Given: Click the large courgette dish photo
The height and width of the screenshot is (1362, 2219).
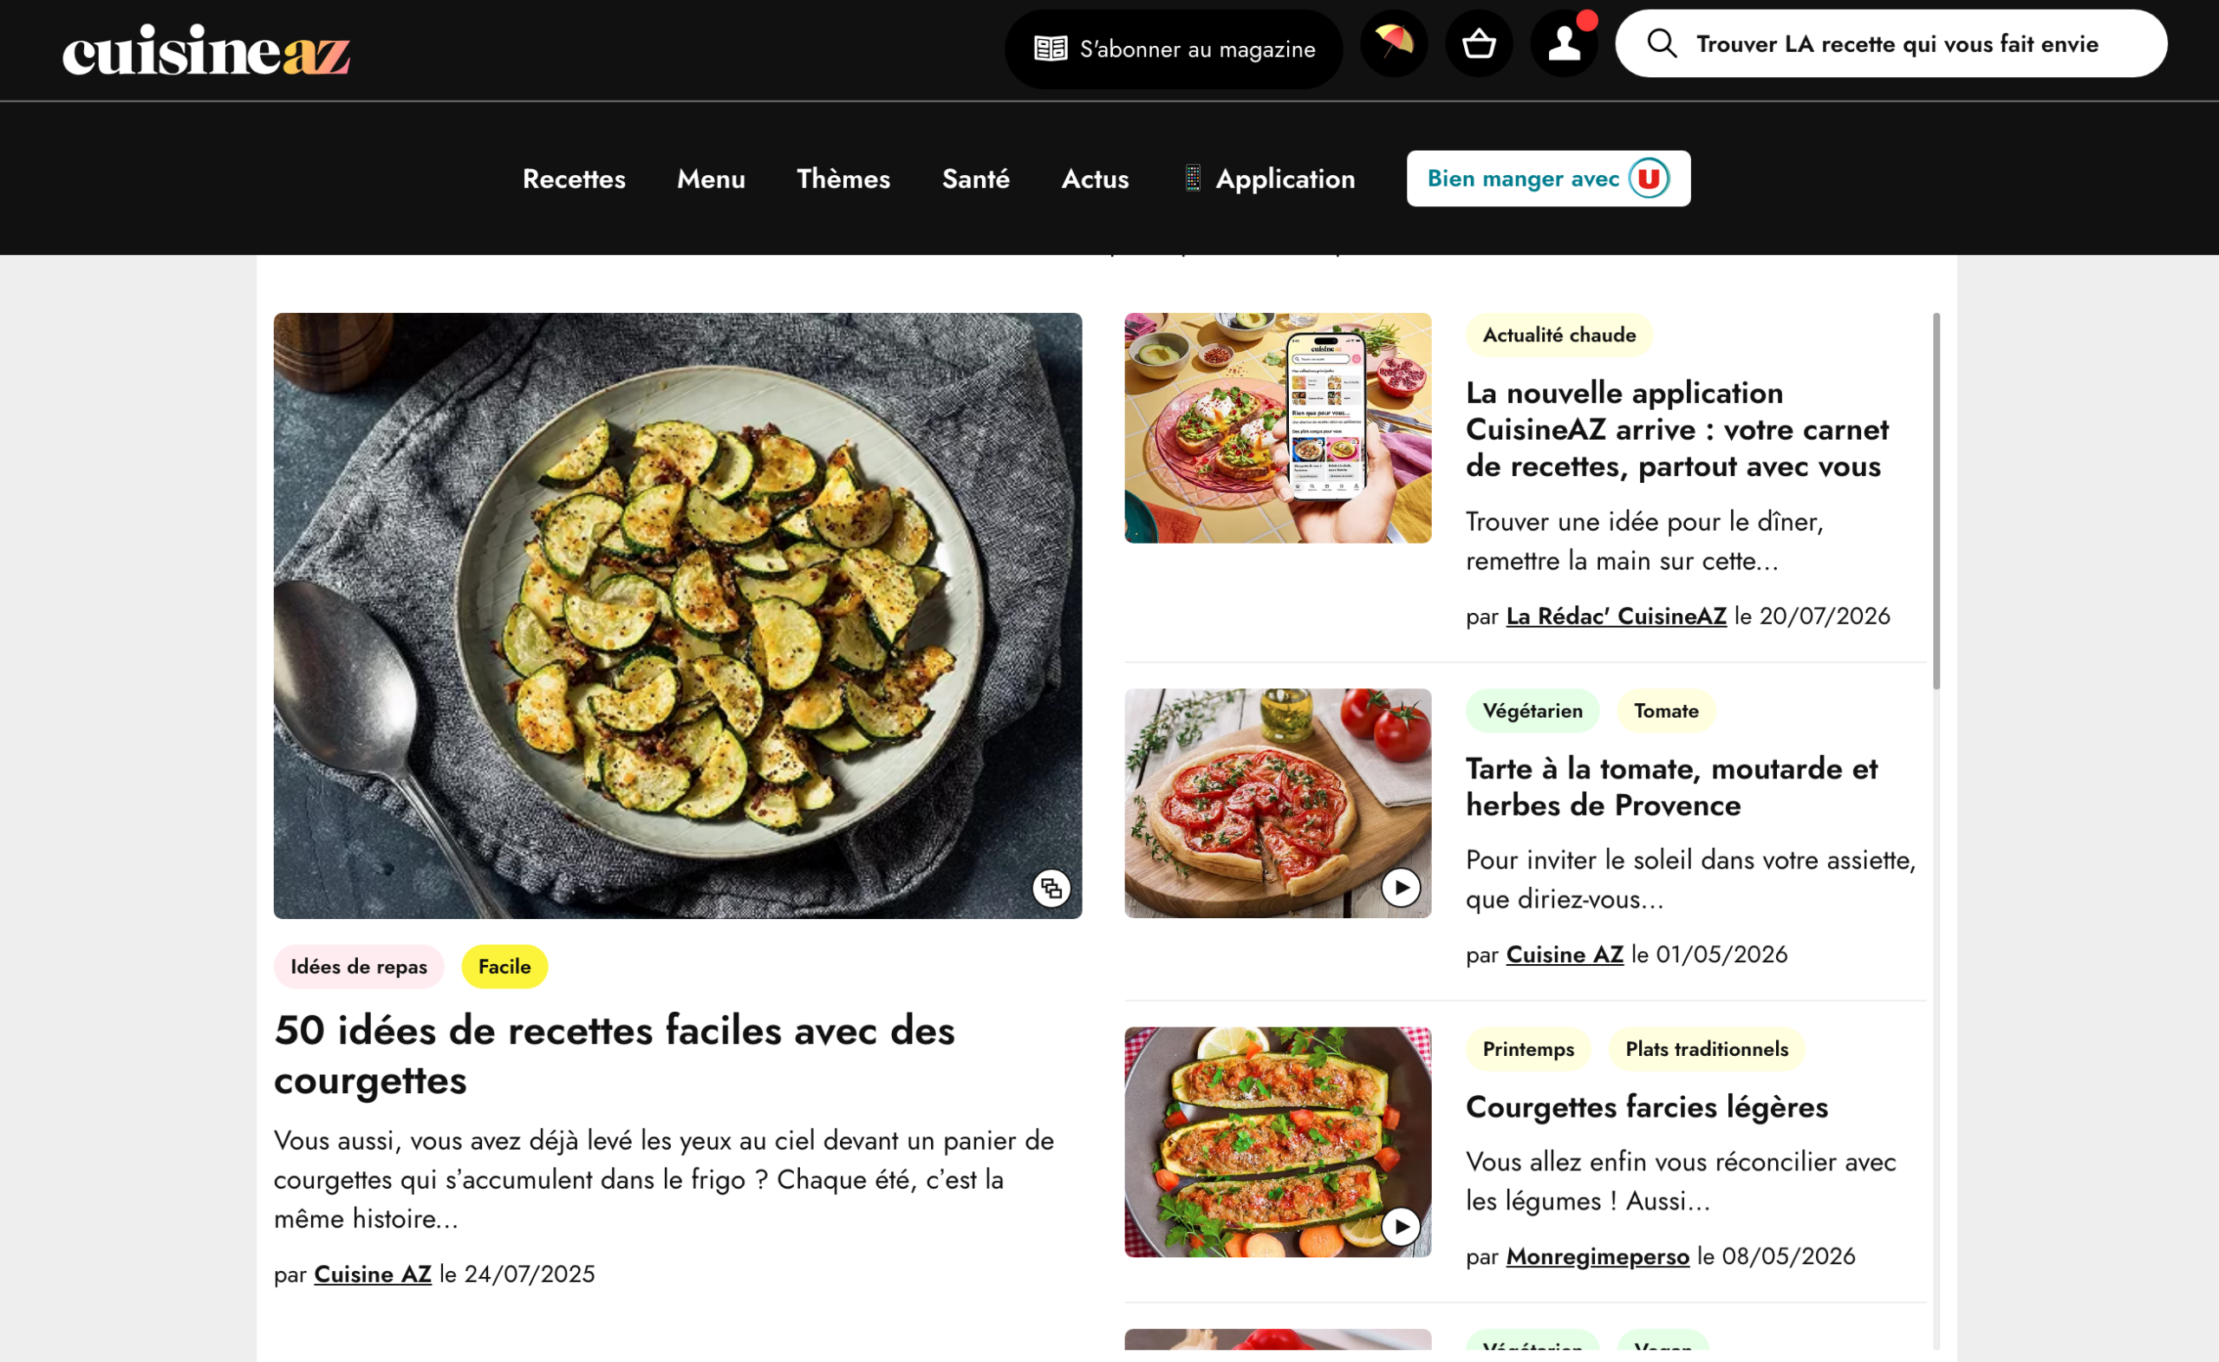Looking at the screenshot, I should pyautogui.click(x=677, y=616).
